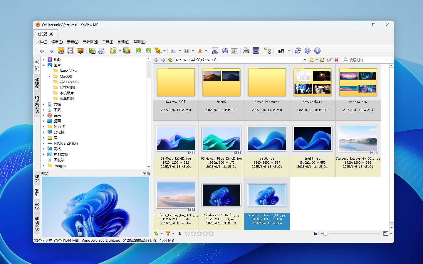Go up one folder with the green arrow
423x264 pixels.
pos(170,60)
